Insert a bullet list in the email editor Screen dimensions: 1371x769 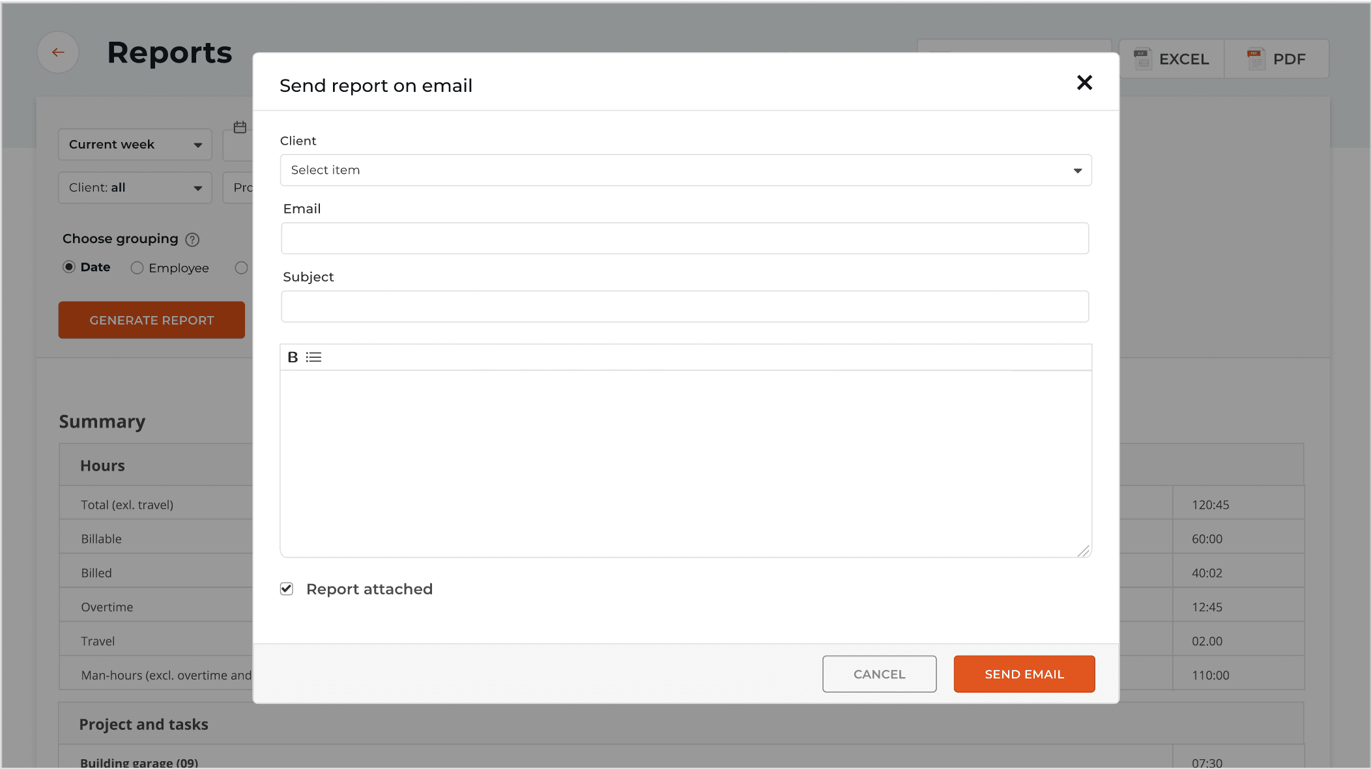pyautogui.click(x=314, y=357)
